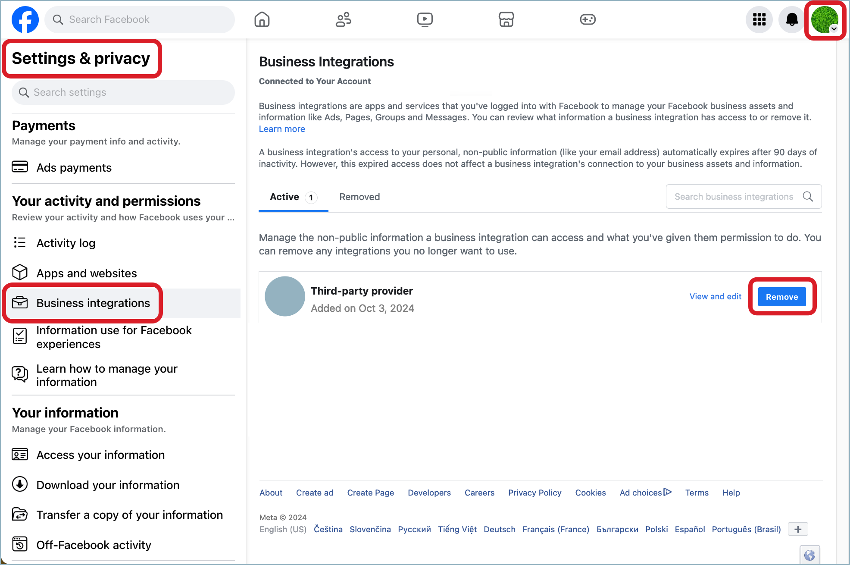The height and width of the screenshot is (565, 850).
Task: Open Off-Facebook activity settings
Action: point(94,545)
